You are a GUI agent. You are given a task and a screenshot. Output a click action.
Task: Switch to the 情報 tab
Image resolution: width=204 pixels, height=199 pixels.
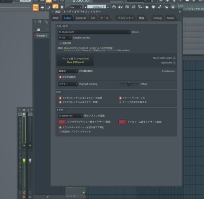pos(142,18)
